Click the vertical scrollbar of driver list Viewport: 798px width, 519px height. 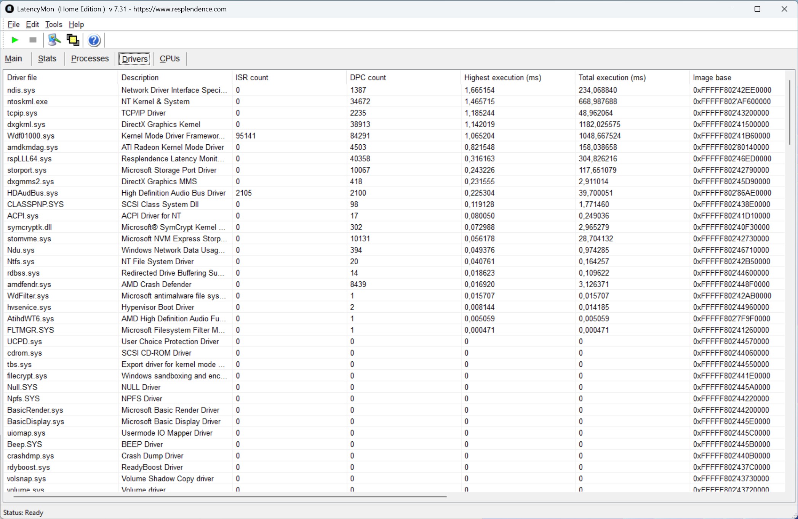[x=790, y=112]
